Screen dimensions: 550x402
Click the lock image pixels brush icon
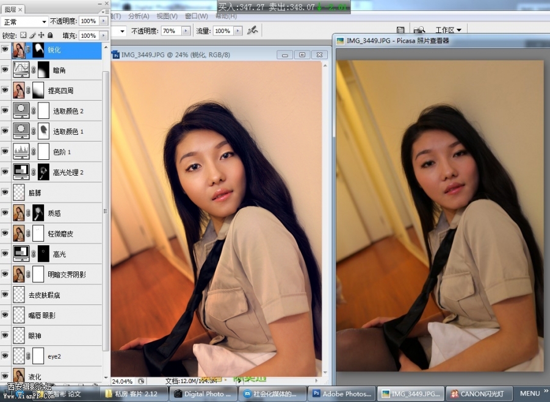32,35
